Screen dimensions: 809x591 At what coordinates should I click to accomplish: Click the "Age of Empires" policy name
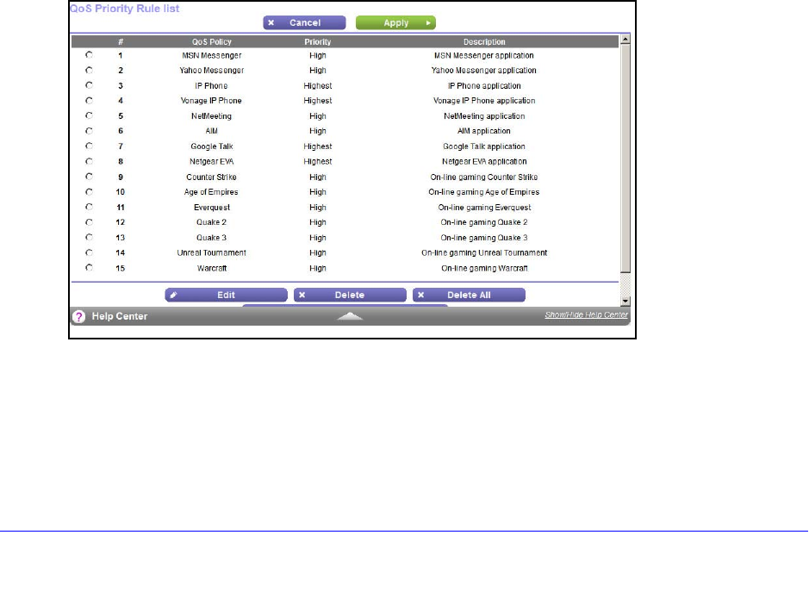click(x=211, y=192)
